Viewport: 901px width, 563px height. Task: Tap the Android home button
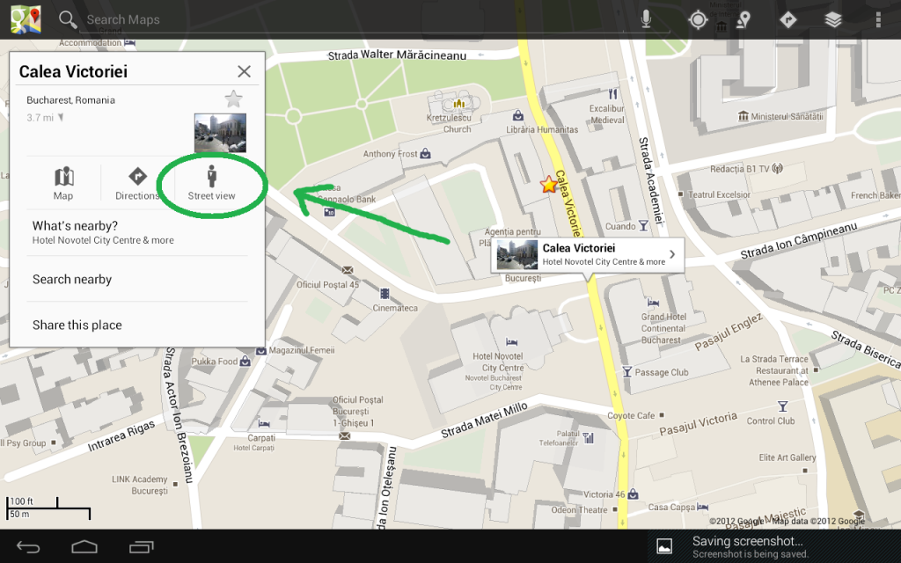pyautogui.click(x=84, y=547)
